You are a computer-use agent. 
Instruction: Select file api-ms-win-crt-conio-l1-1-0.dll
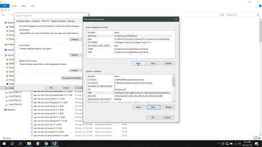click(x=48, y=128)
